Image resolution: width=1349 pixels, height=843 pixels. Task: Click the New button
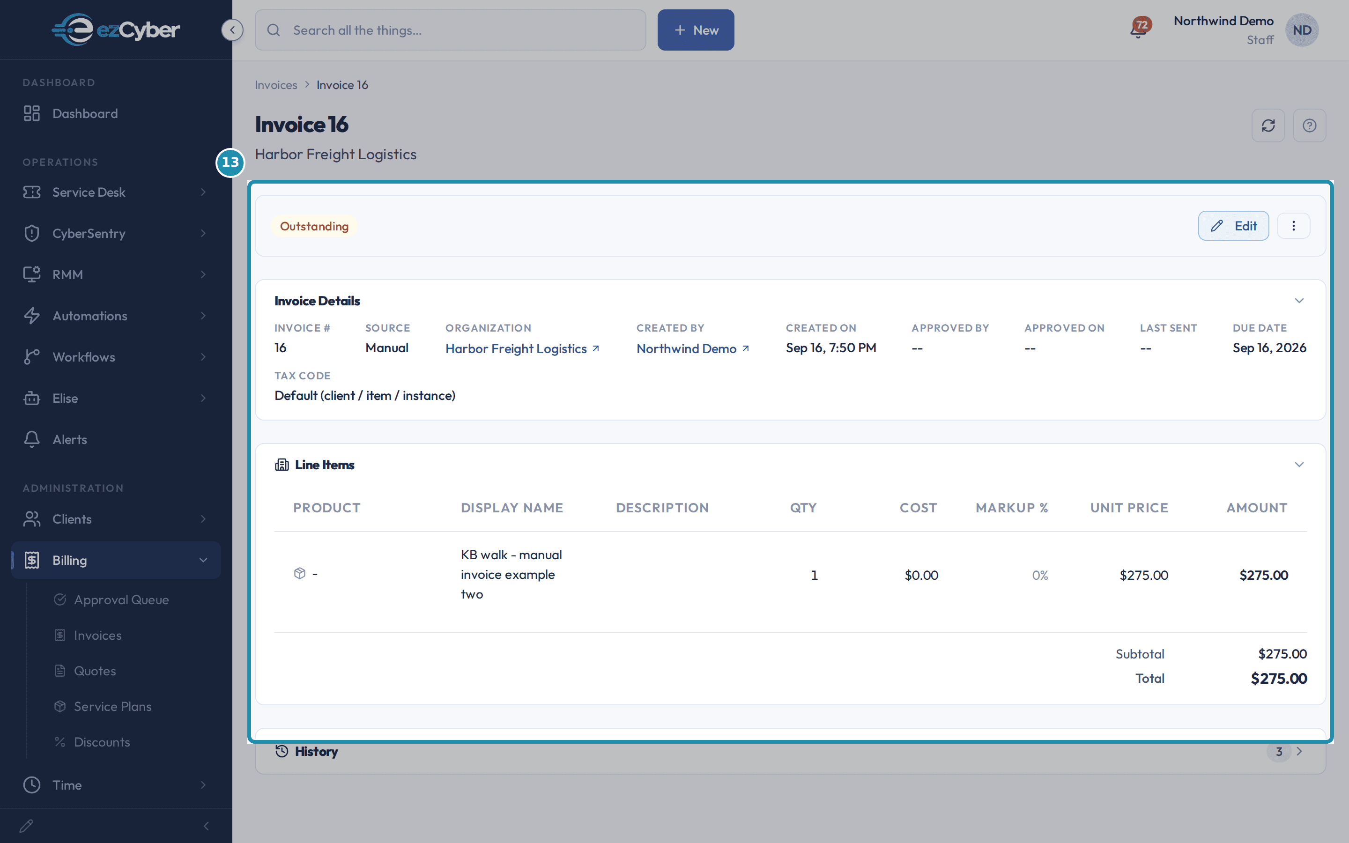coord(696,30)
